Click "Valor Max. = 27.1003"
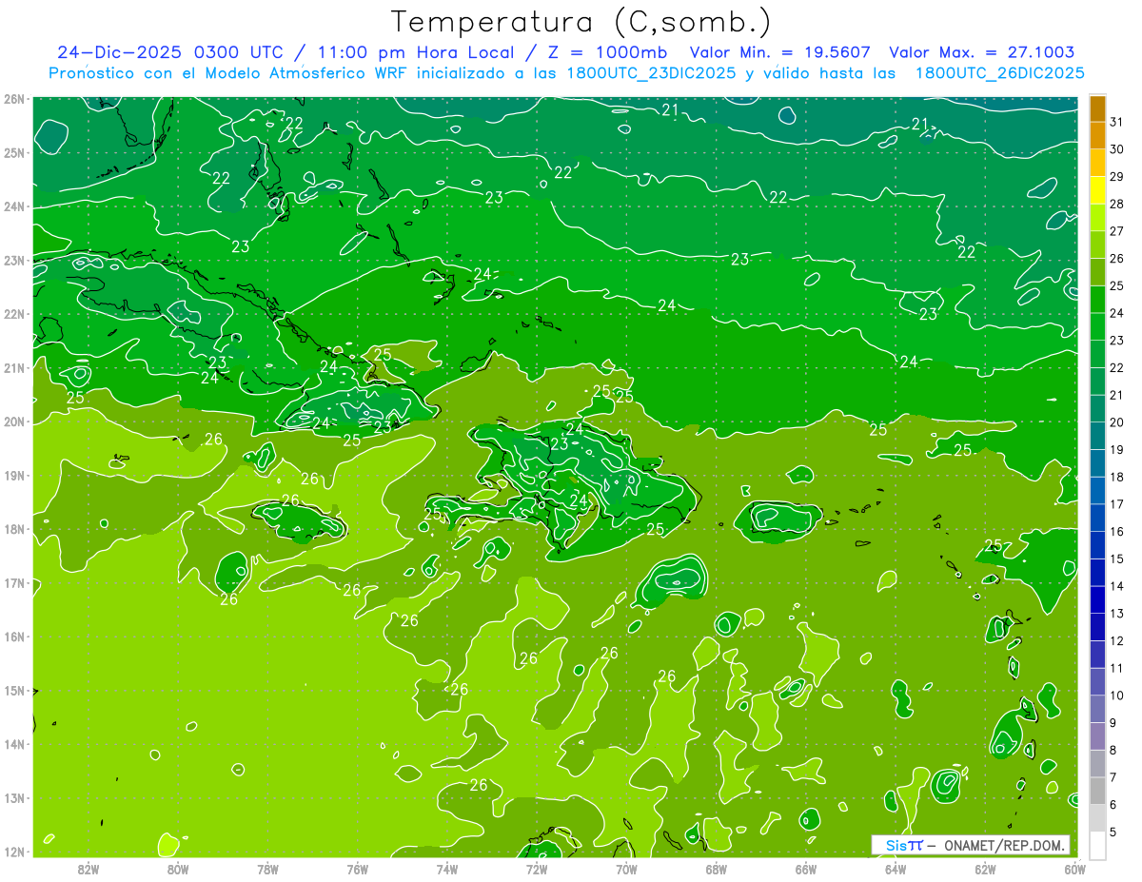This screenshot has width=1142, height=882. [x=981, y=52]
